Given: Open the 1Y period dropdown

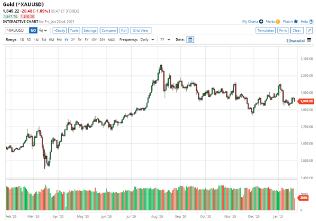Looking at the screenshot, I should (x=165, y=39).
